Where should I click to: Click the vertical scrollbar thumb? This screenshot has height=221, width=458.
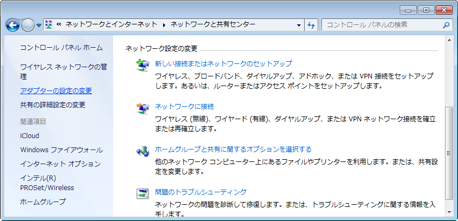pyautogui.click(x=449, y=153)
